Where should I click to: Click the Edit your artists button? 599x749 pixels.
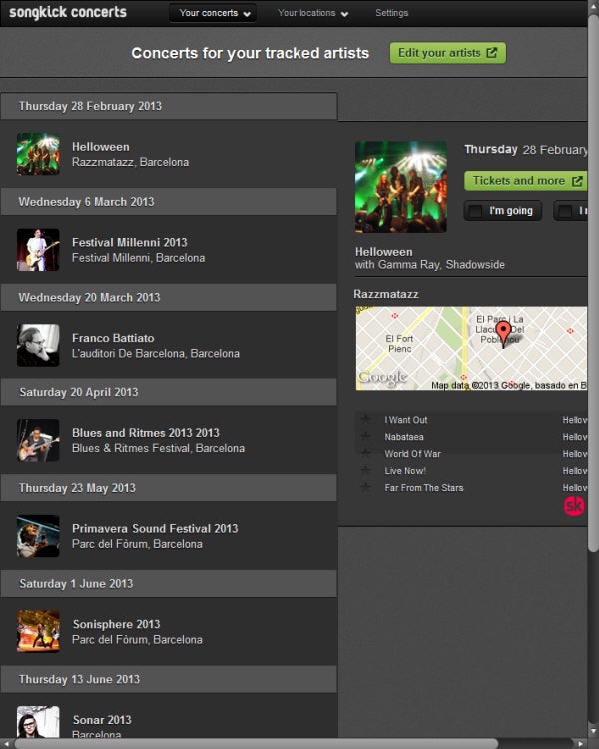tap(447, 53)
